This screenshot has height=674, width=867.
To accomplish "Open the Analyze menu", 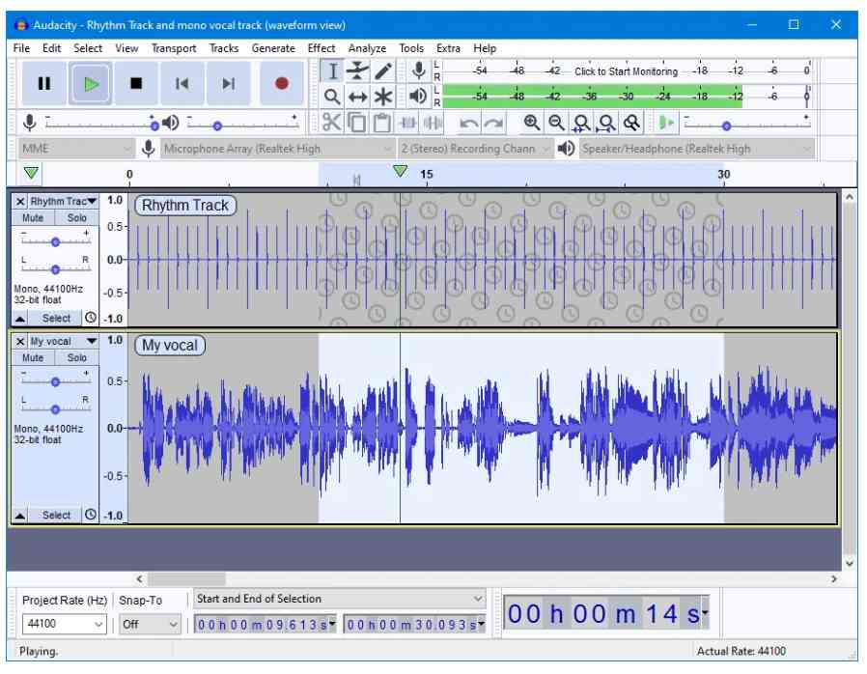I will pyautogui.click(x=367, y=48).
